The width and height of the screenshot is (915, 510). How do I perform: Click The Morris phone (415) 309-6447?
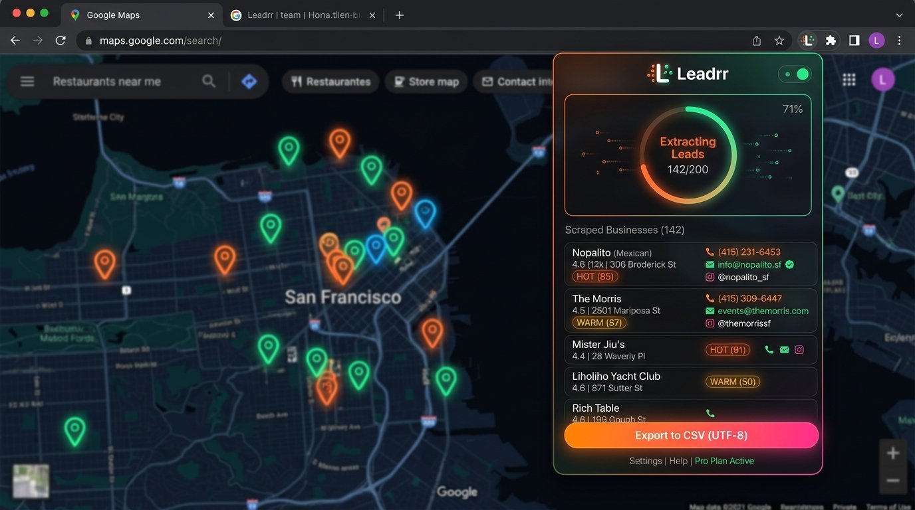(x=749, y=299)
